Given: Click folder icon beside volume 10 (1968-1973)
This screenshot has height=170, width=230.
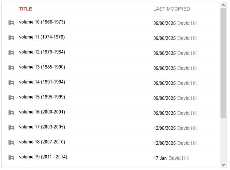Looking at the screenshot, I should tap(11, 23).
